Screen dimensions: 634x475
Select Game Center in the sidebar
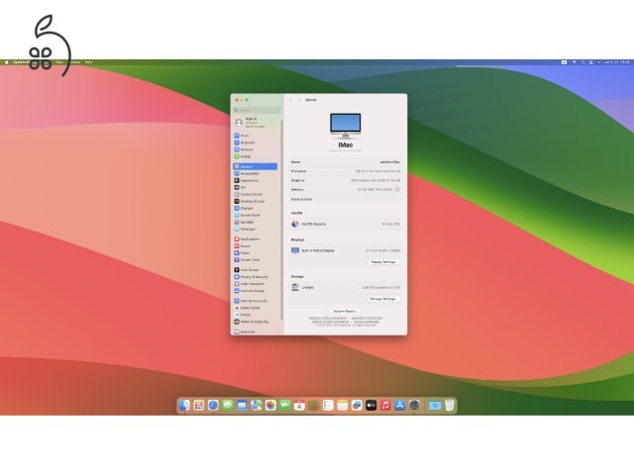(x=256, y=308)
